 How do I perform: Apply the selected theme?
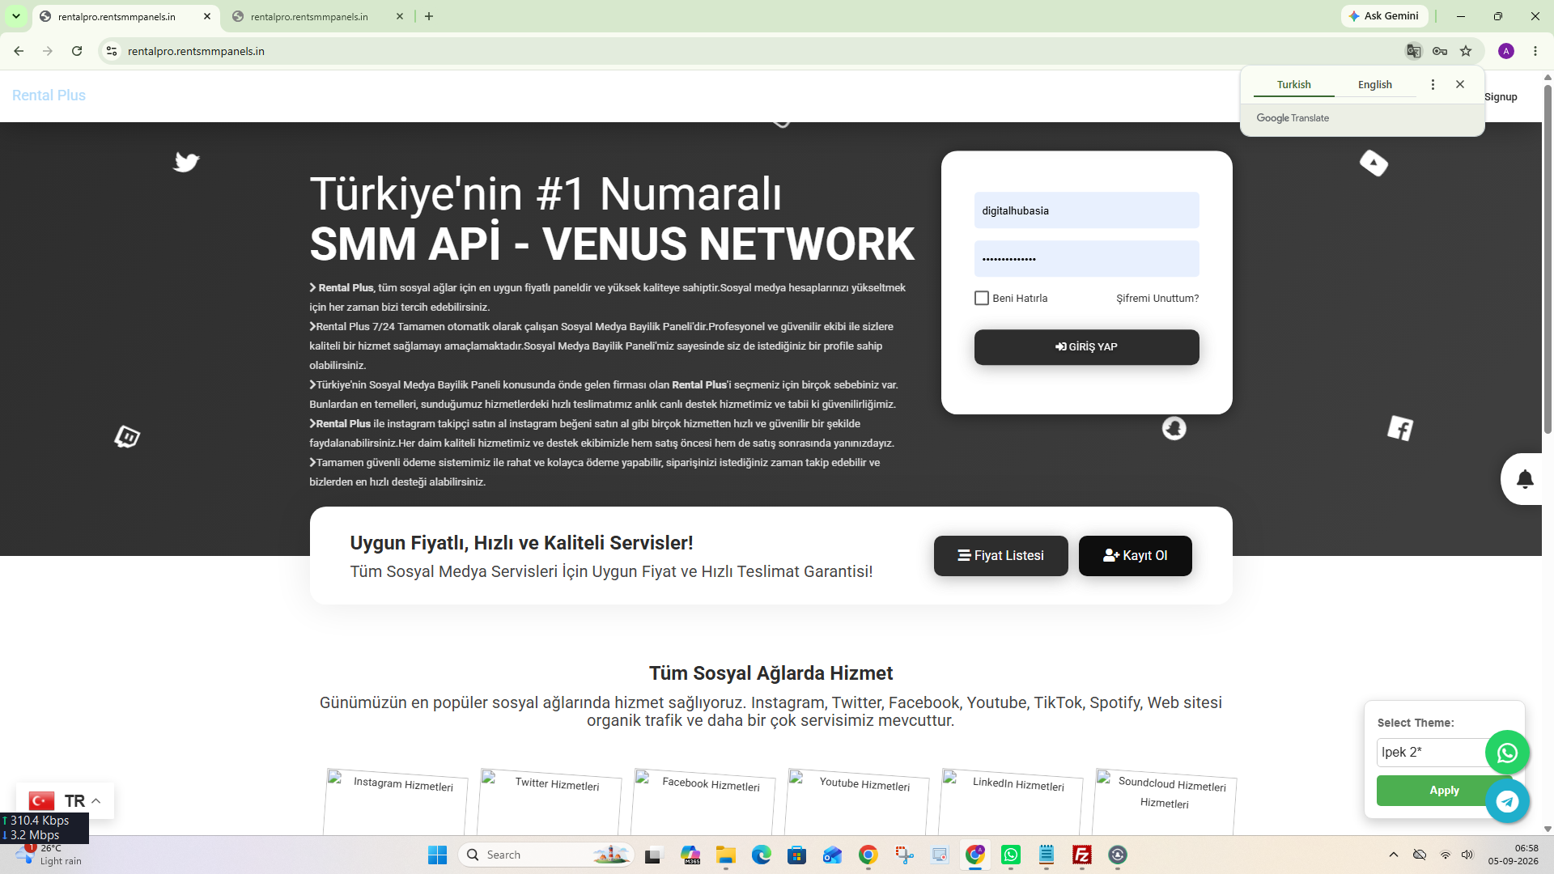click(1433, 791)
